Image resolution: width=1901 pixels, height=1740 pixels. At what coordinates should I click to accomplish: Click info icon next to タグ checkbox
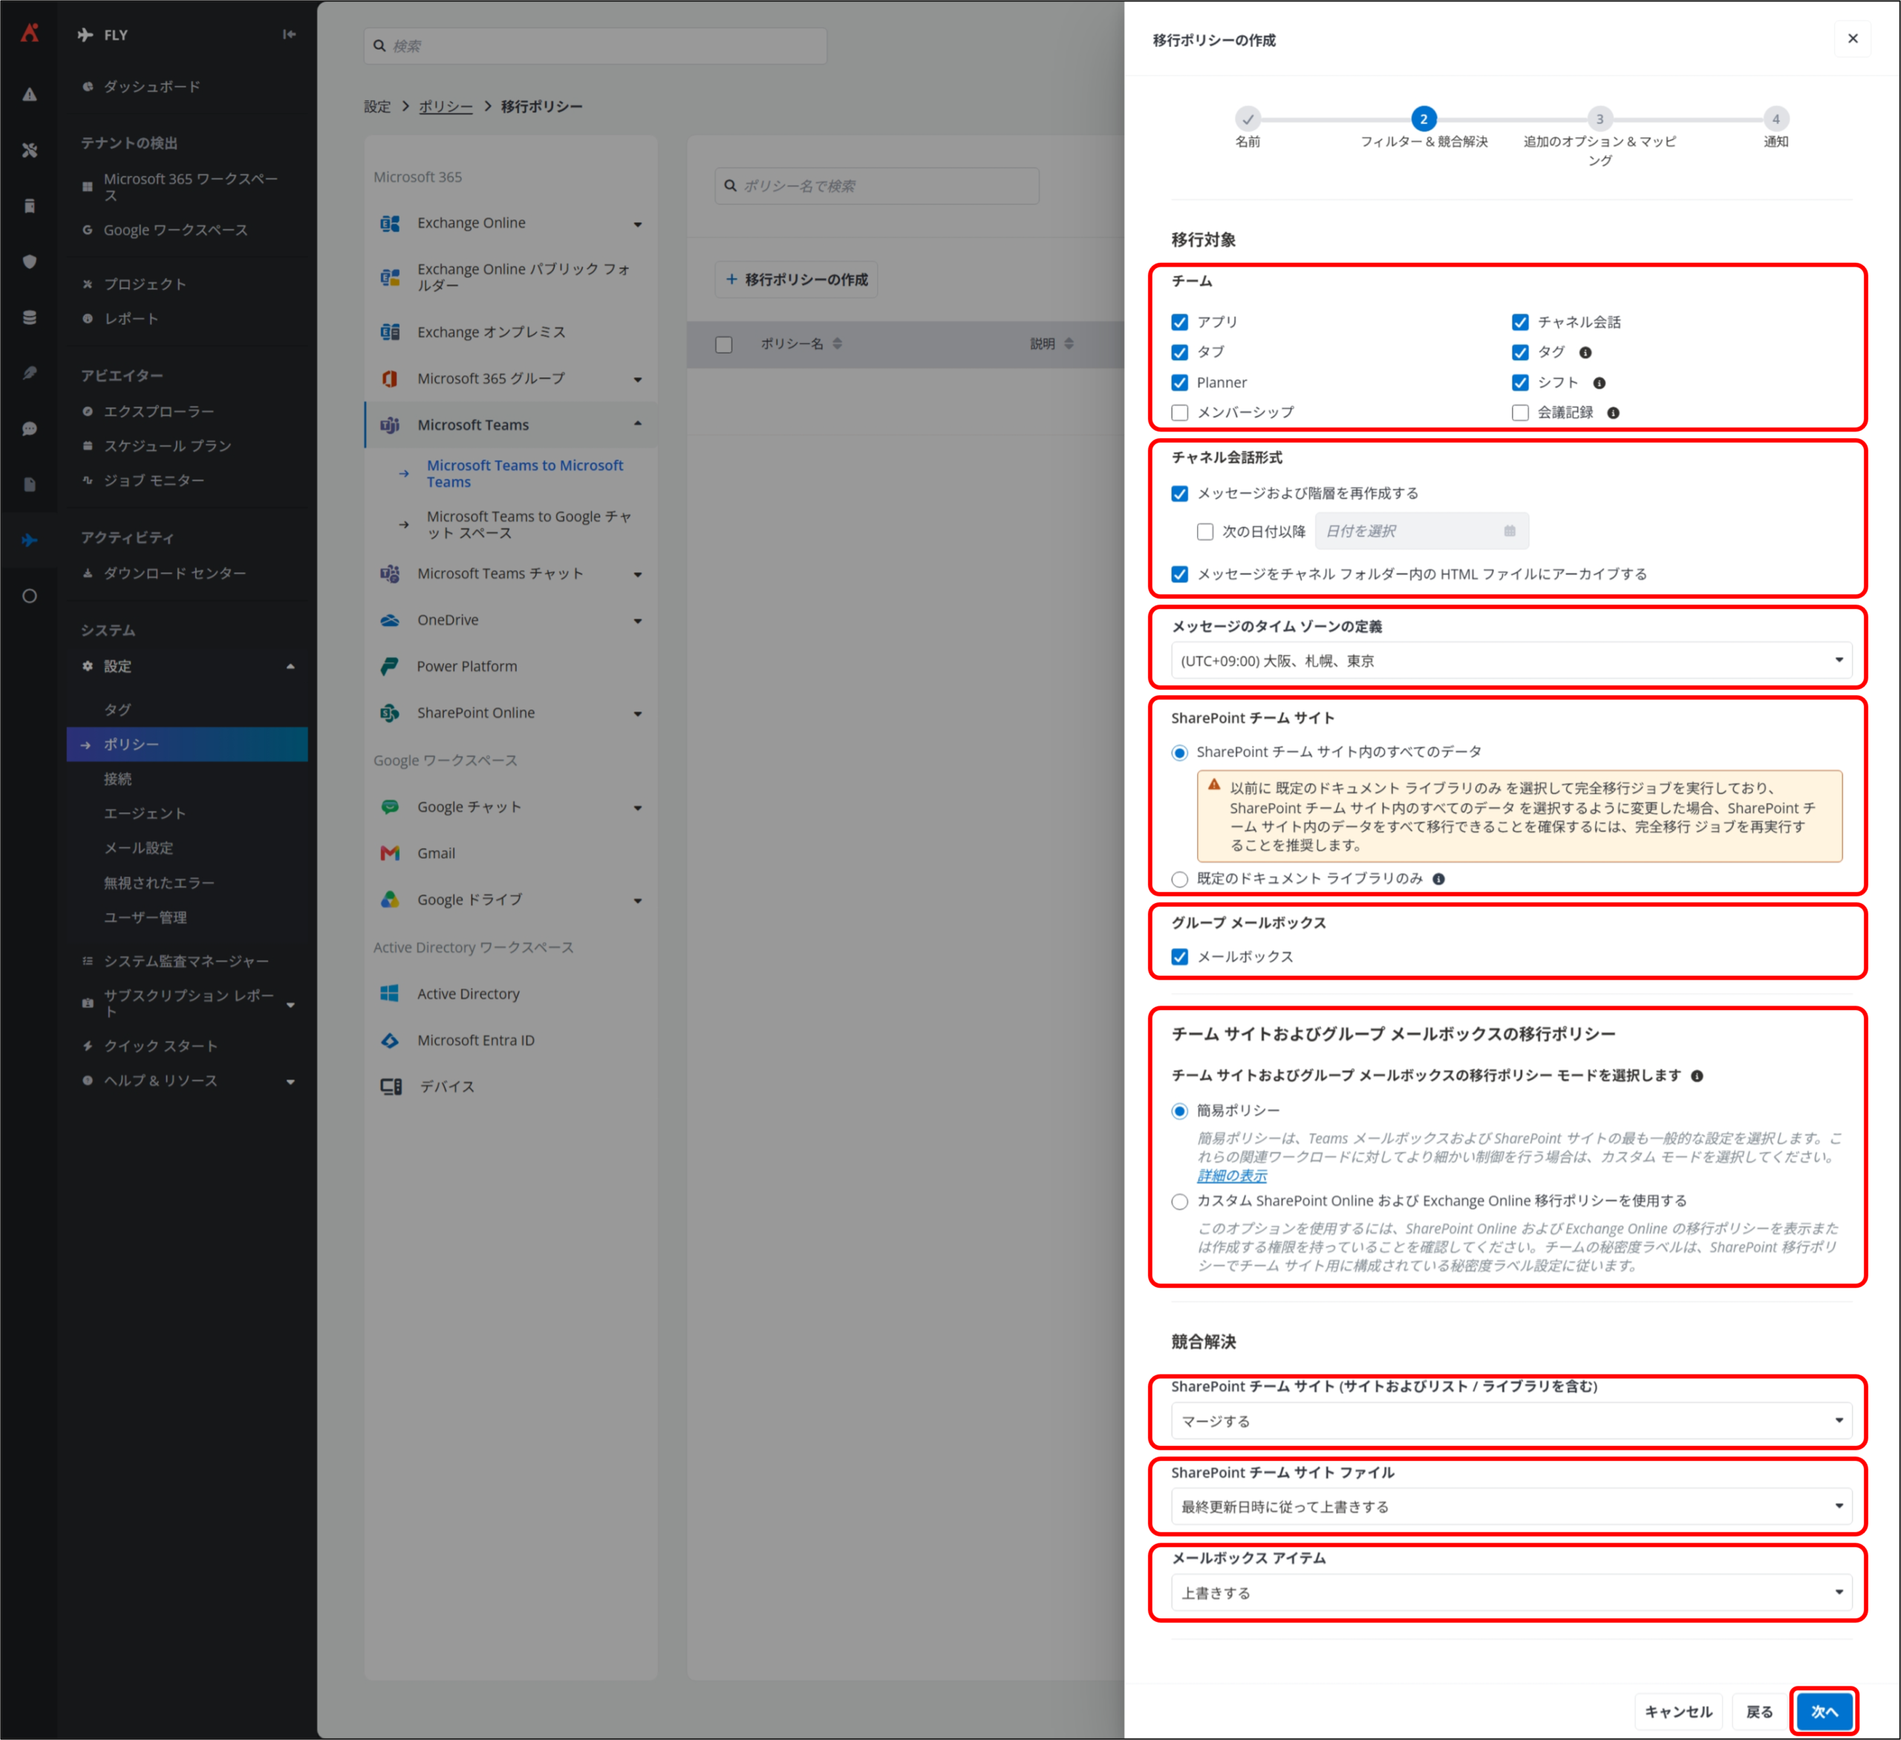point(1585,353)
